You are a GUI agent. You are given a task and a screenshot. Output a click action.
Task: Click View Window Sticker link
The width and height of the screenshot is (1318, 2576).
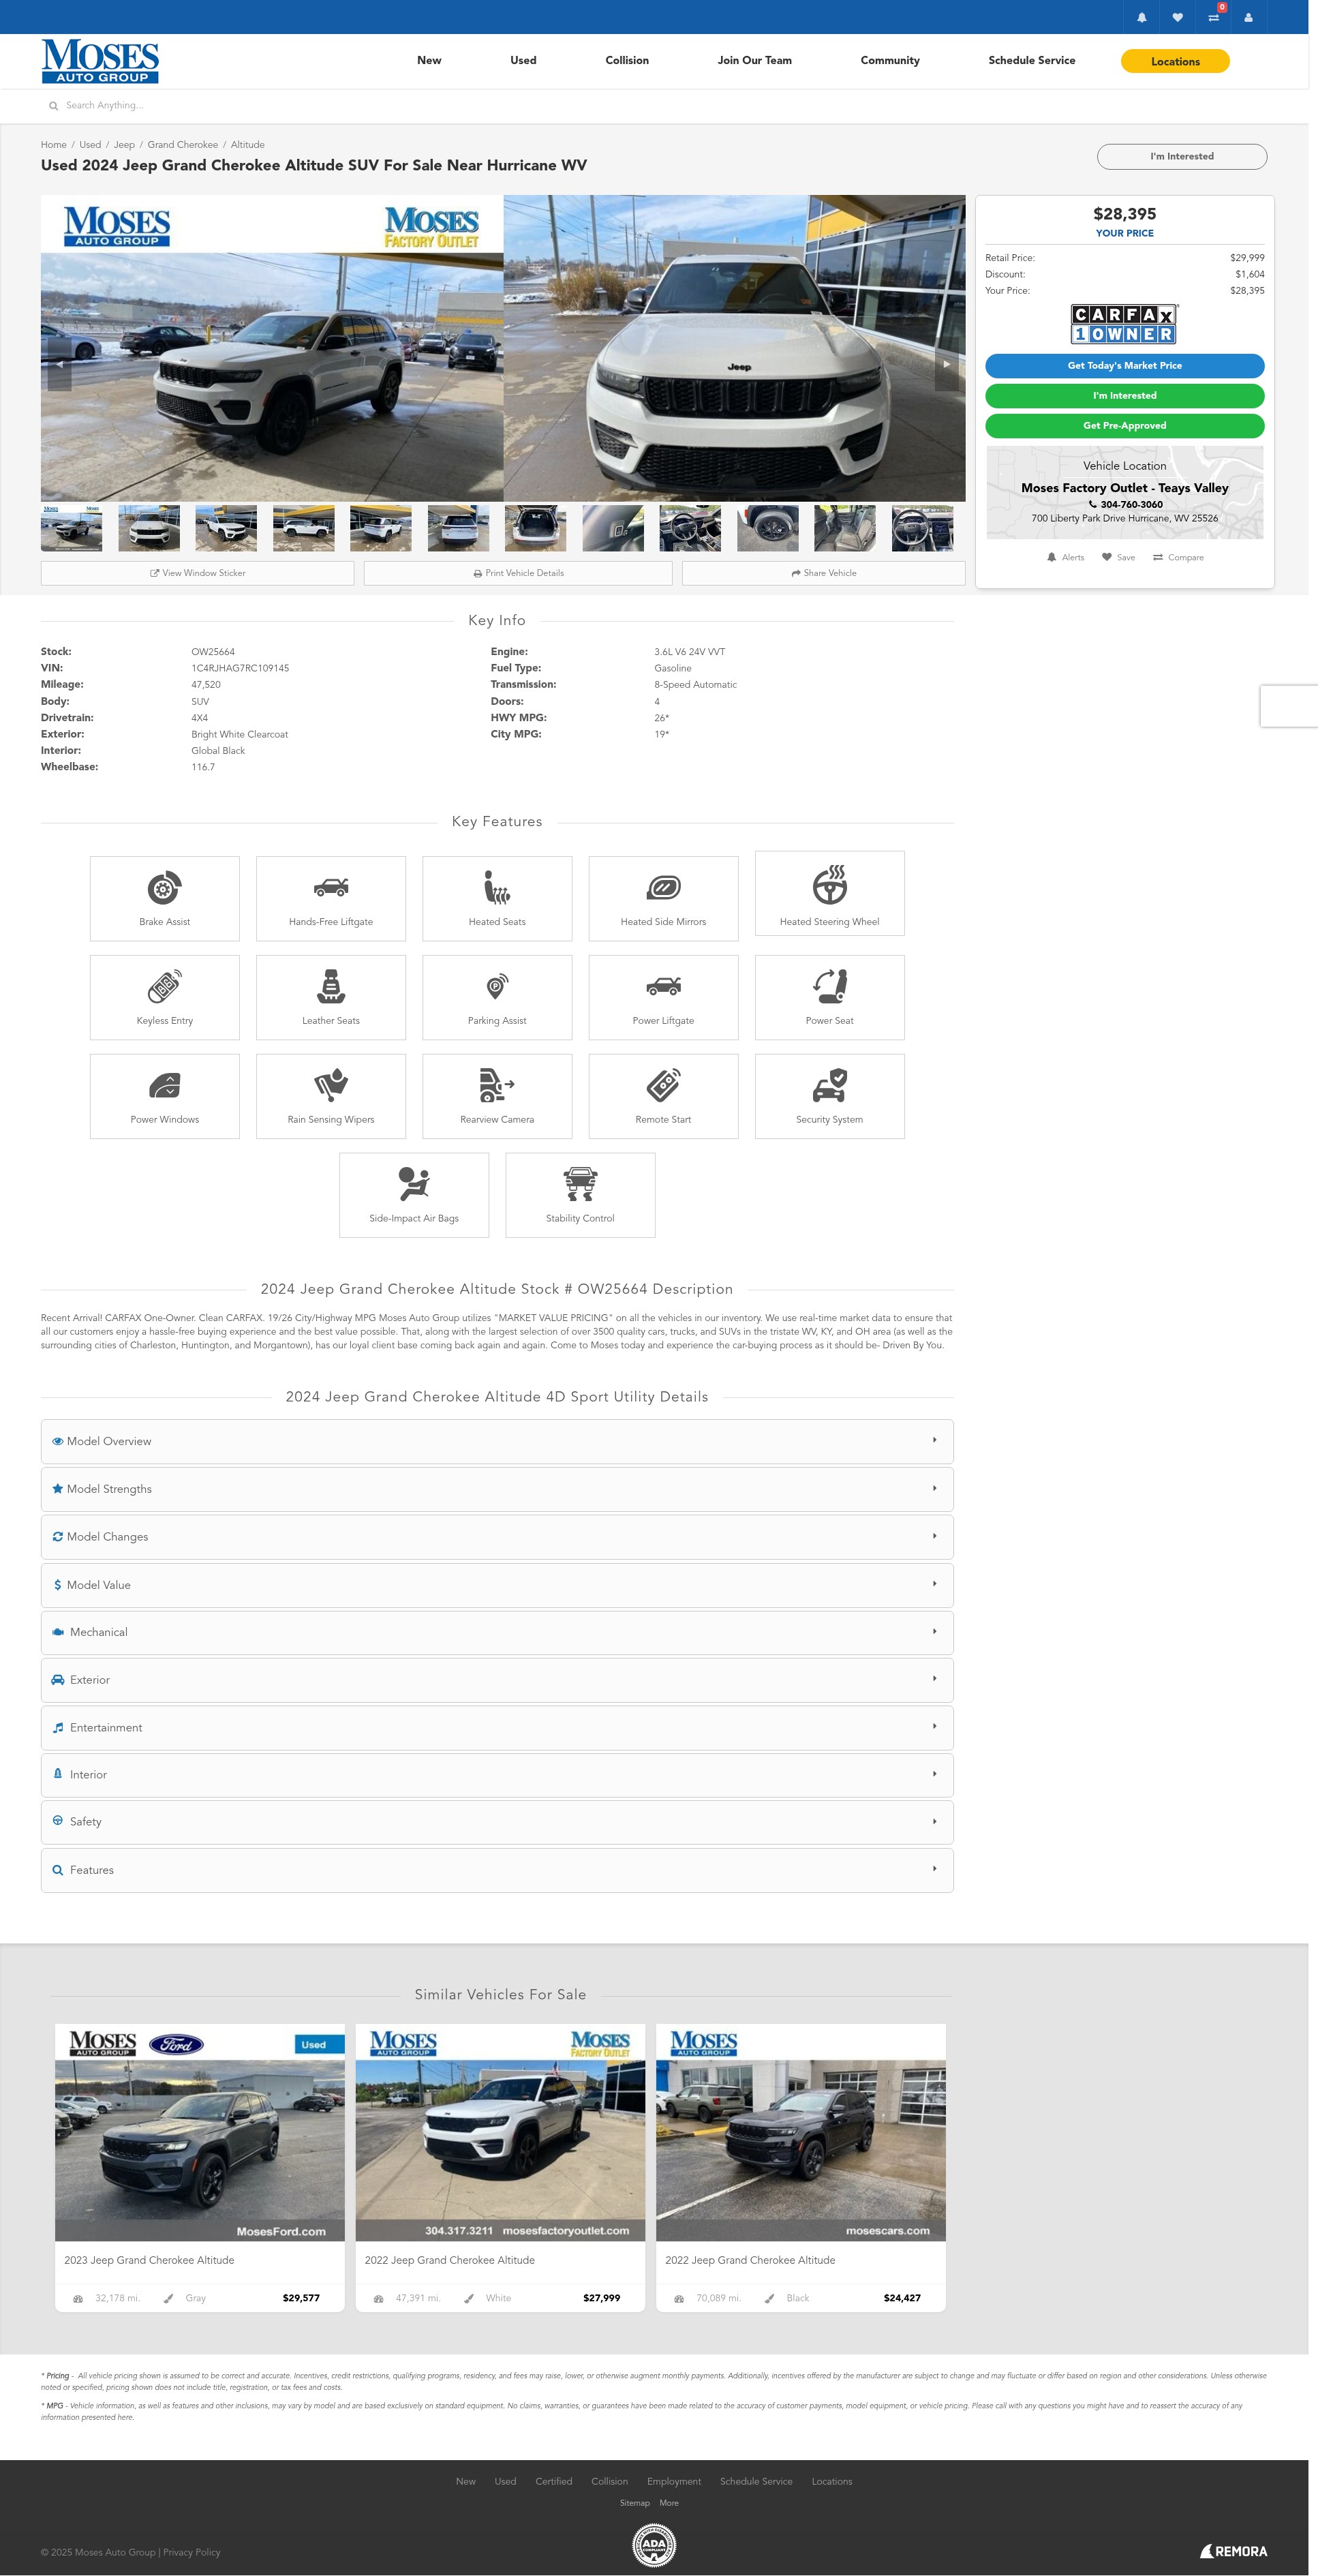[x=197, y=573]
